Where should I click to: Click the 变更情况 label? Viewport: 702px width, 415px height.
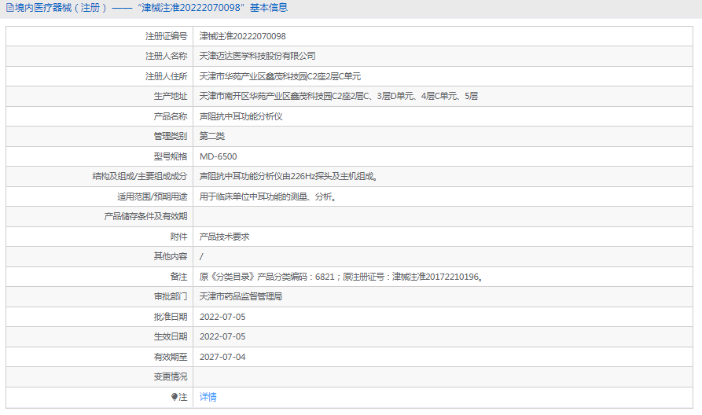(170, 377)
